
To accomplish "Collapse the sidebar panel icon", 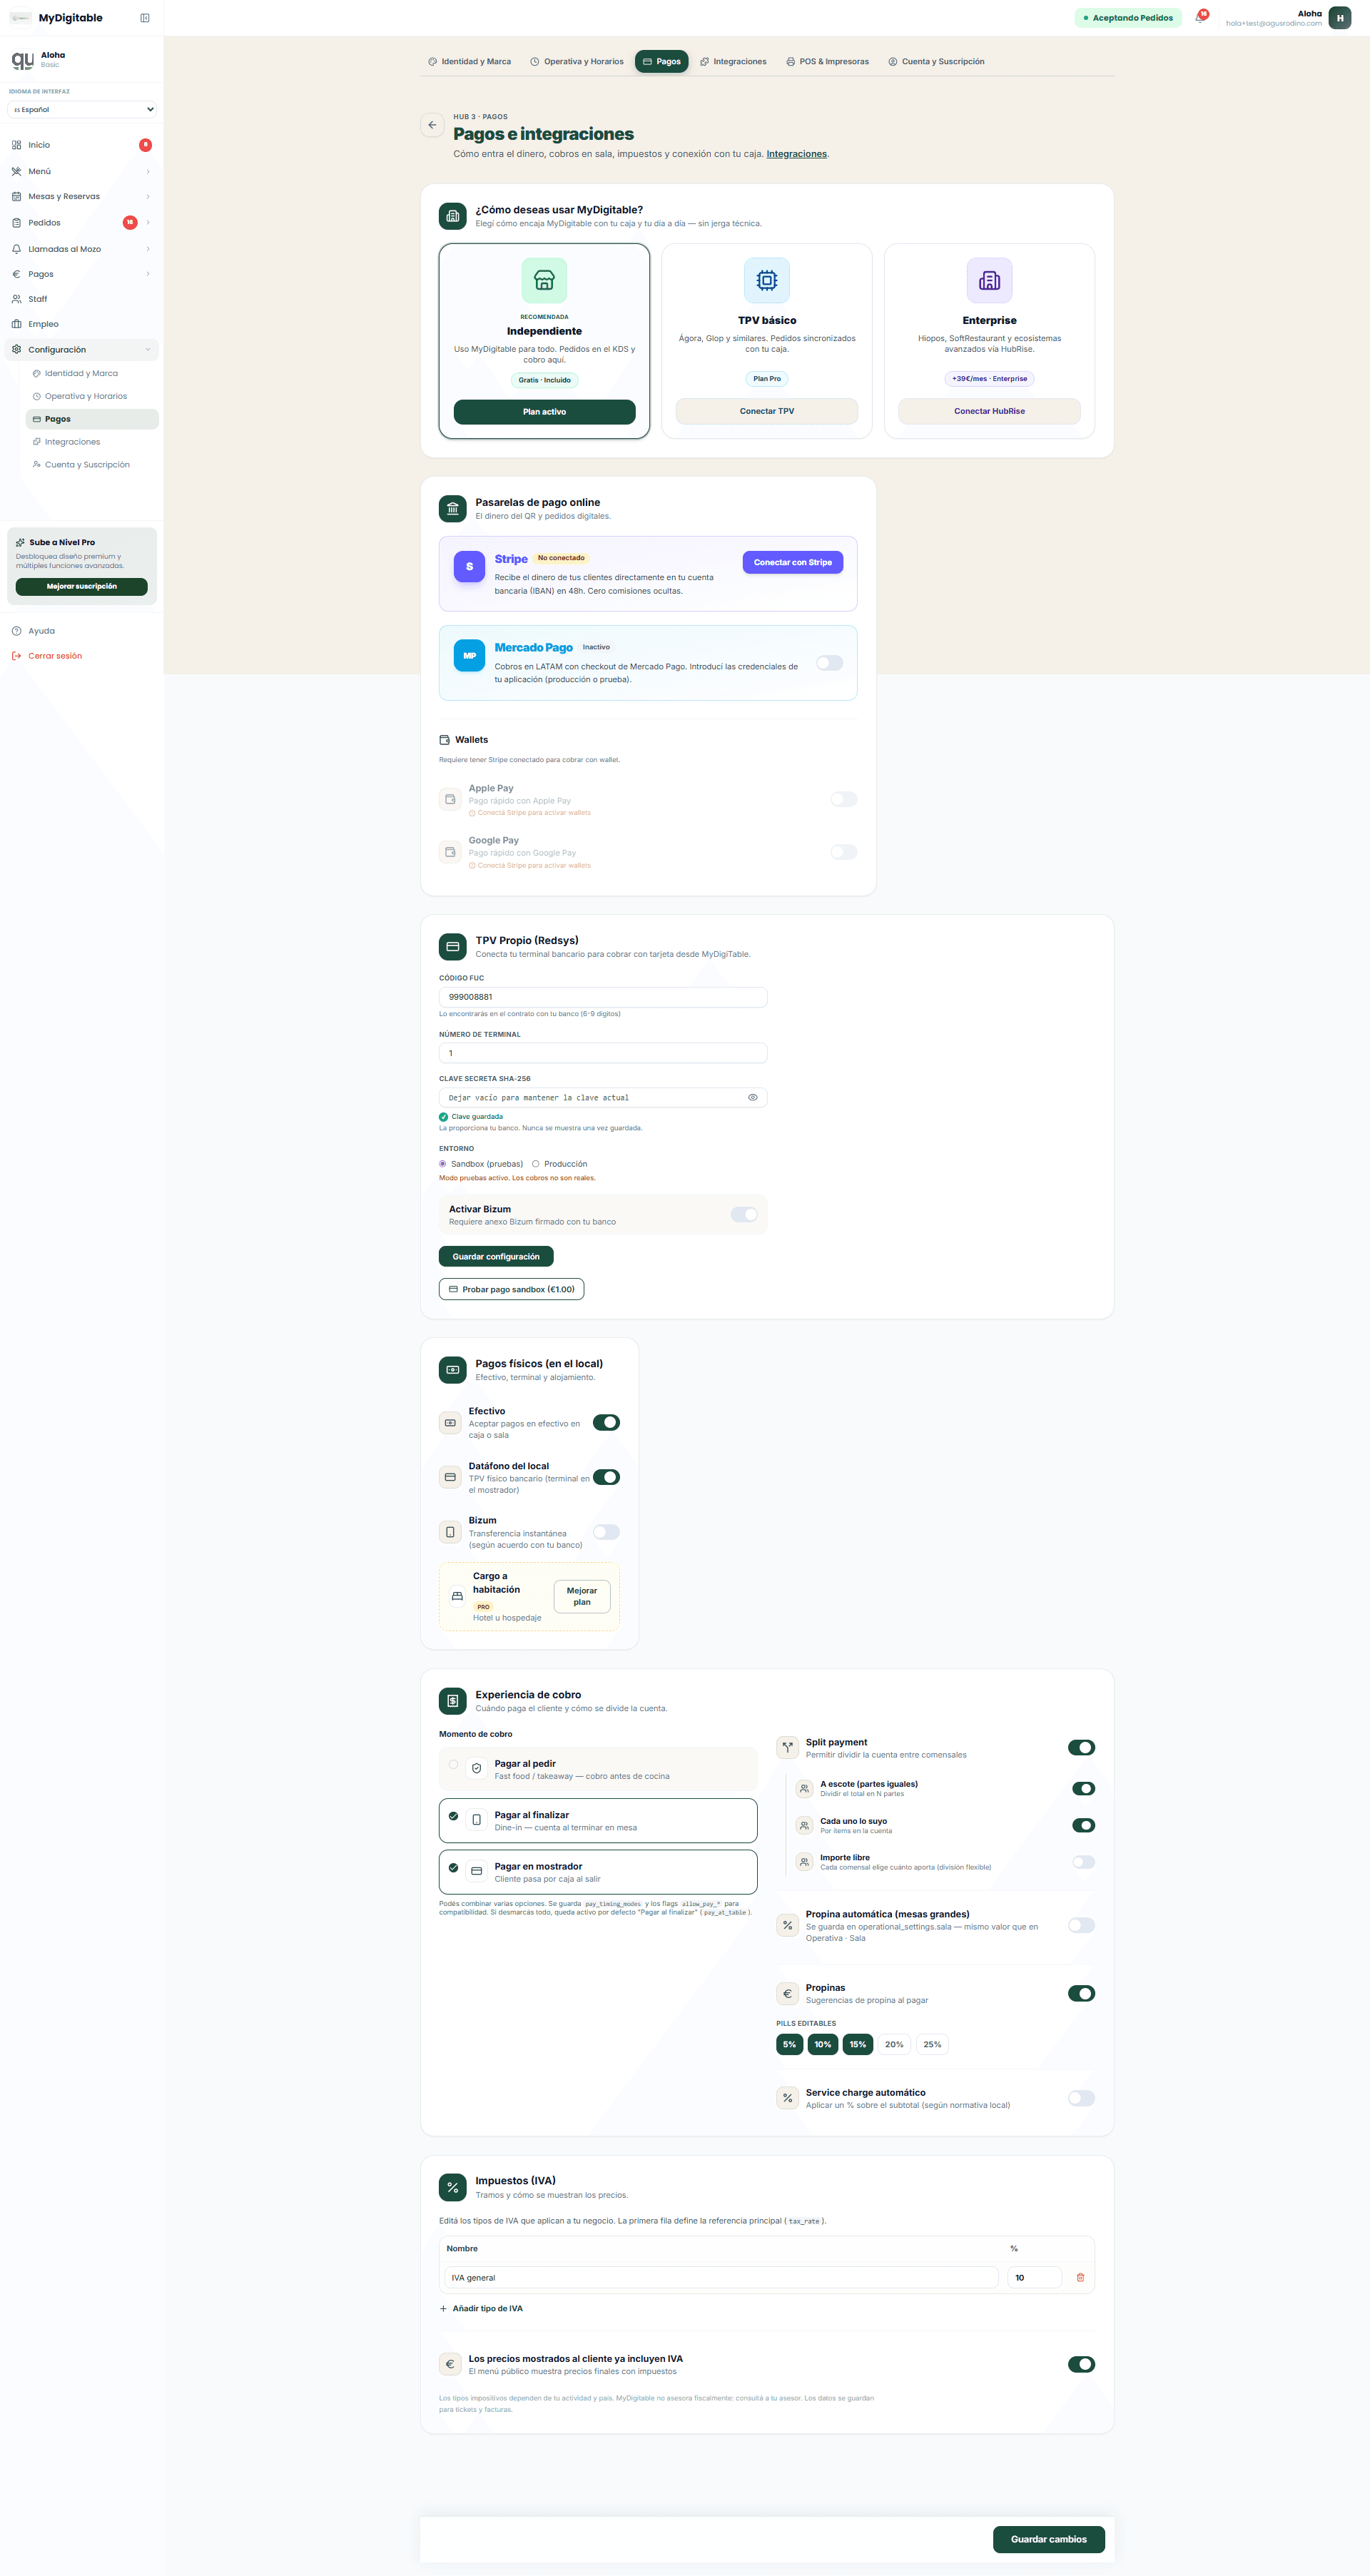I will pyautogui.click(x=145, y=18).
